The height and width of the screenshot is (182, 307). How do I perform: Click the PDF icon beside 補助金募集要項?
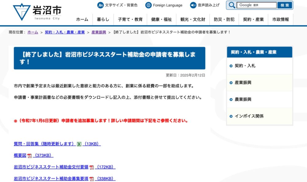[91, 179]
